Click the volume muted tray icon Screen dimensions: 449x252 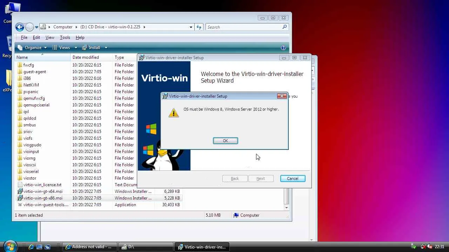429,247
